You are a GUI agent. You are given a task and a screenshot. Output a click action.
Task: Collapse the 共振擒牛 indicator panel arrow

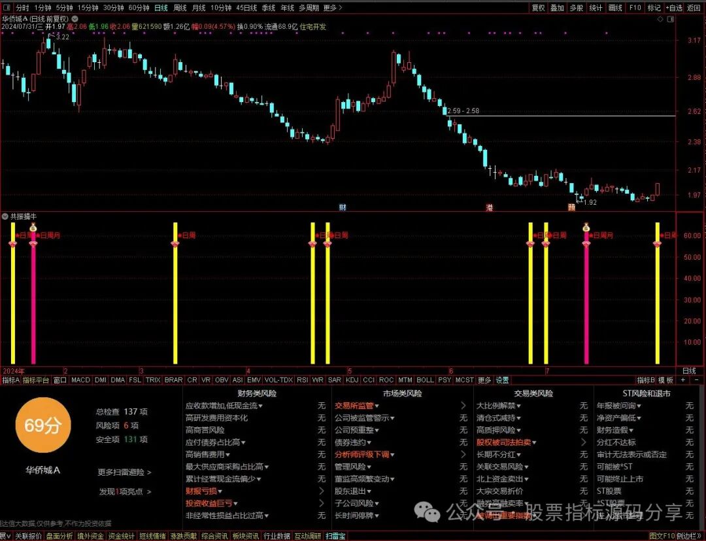click(x=5, y=217)
